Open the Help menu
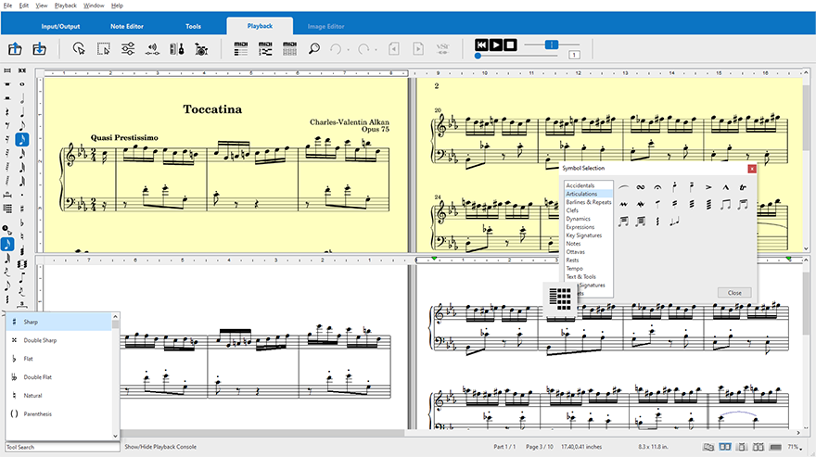The height and width of the screenshot is (457, 816). coord(117,6)
